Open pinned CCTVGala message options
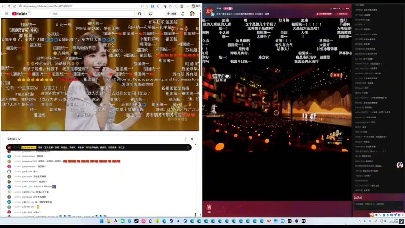Screen dimensions: 405x228 (x=188, y=147)
